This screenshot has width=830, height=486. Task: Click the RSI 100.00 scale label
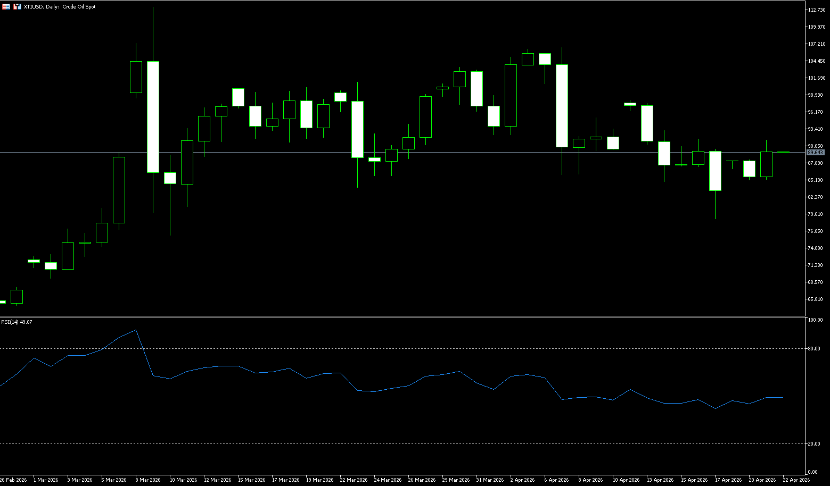click(x=815, y=320)
